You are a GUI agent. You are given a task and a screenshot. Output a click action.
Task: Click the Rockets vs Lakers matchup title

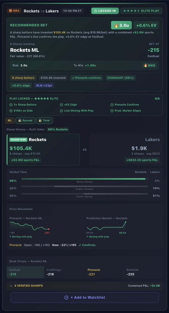pos(41,11)
